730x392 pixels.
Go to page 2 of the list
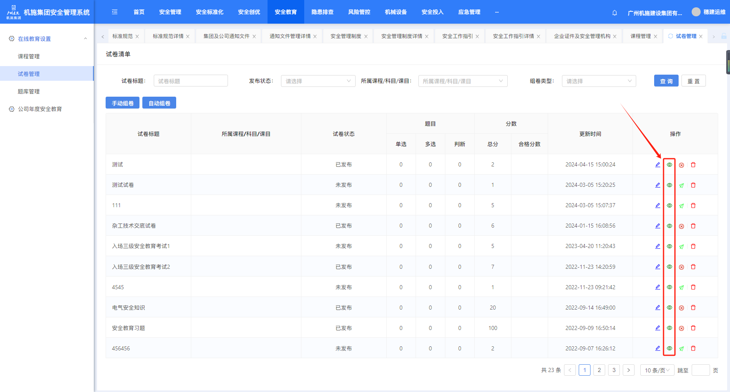pyautogui.click(x=599, y=370)
